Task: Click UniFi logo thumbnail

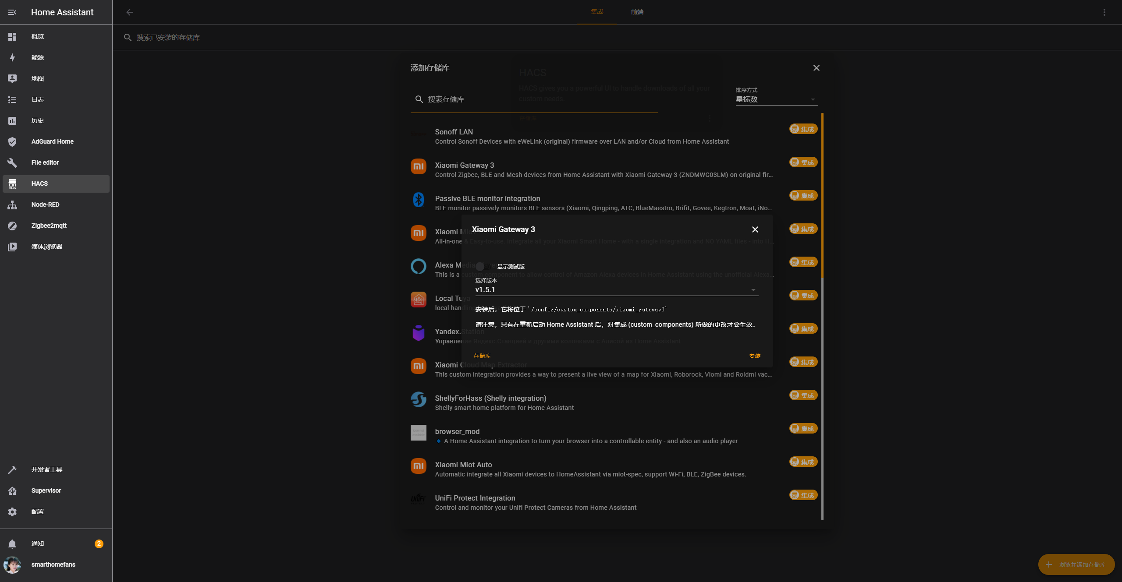Action: [x=419, y=499]
